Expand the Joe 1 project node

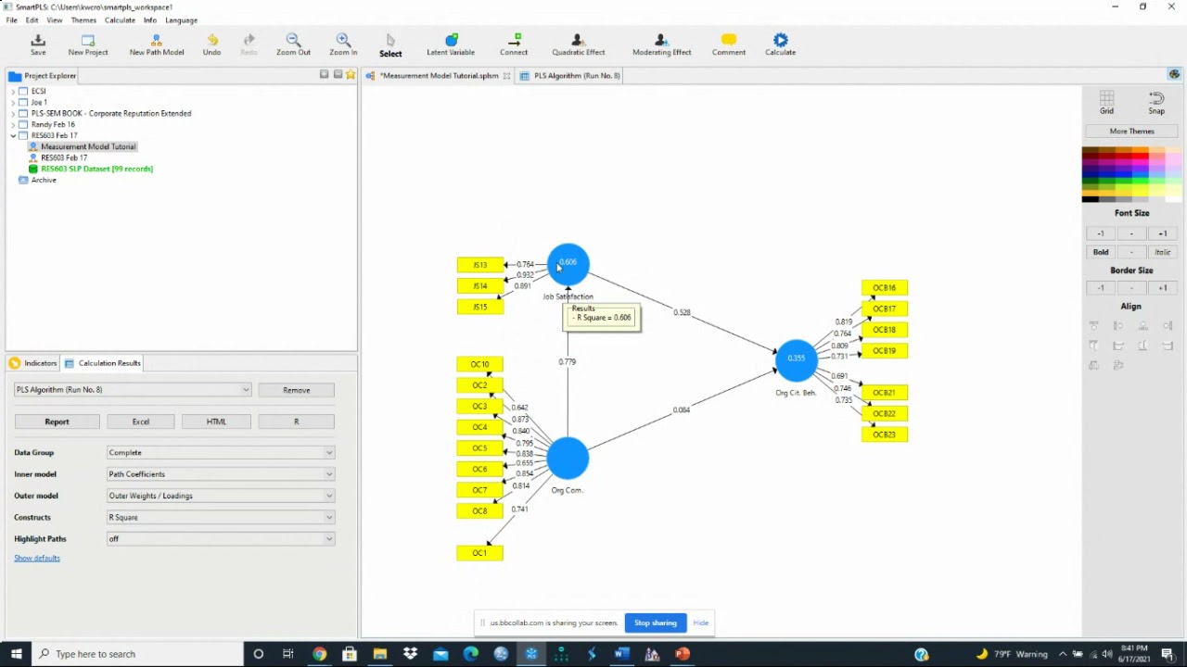click(13, 102)
